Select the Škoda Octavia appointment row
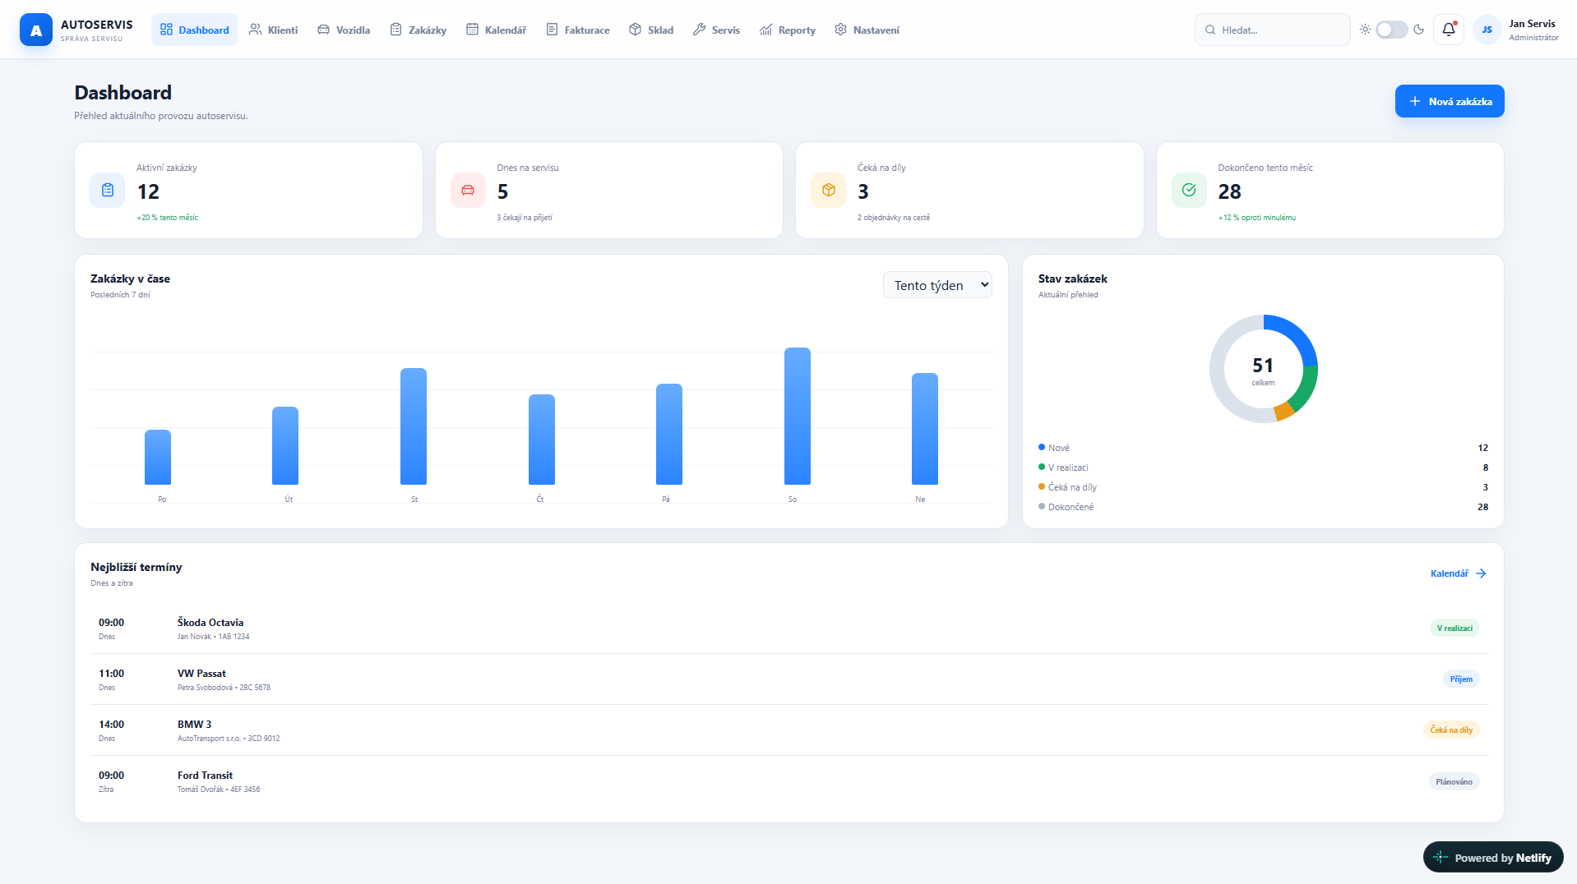This screenshot has height=884, width=1577. (x=789, y=628)
